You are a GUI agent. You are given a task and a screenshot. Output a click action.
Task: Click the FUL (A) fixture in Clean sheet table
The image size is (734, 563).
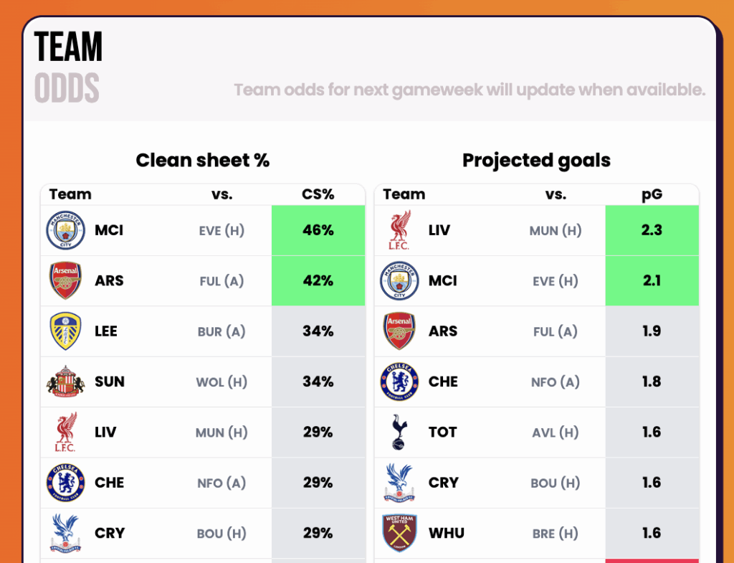(221, 281)
